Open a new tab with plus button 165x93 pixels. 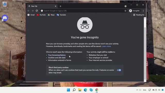[x=60, y=6]
